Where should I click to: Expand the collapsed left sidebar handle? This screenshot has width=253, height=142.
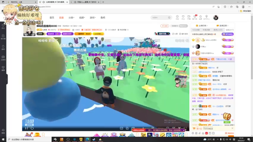click(x=6, y=79)
